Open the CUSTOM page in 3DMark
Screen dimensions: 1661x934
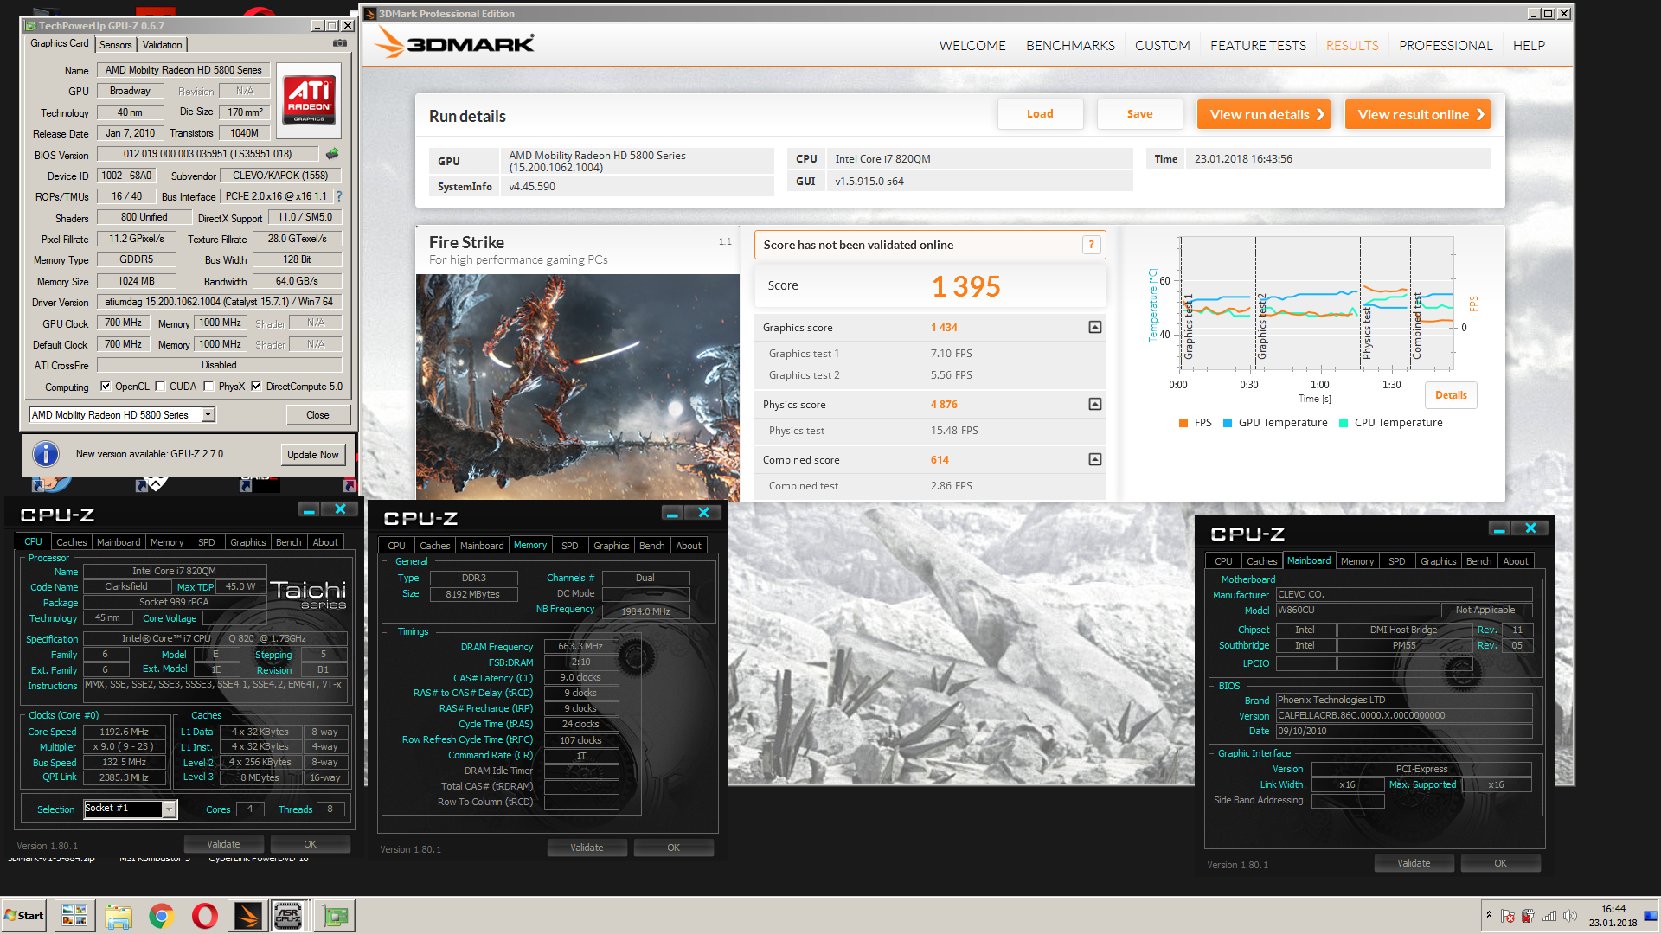pos(1162,45)
